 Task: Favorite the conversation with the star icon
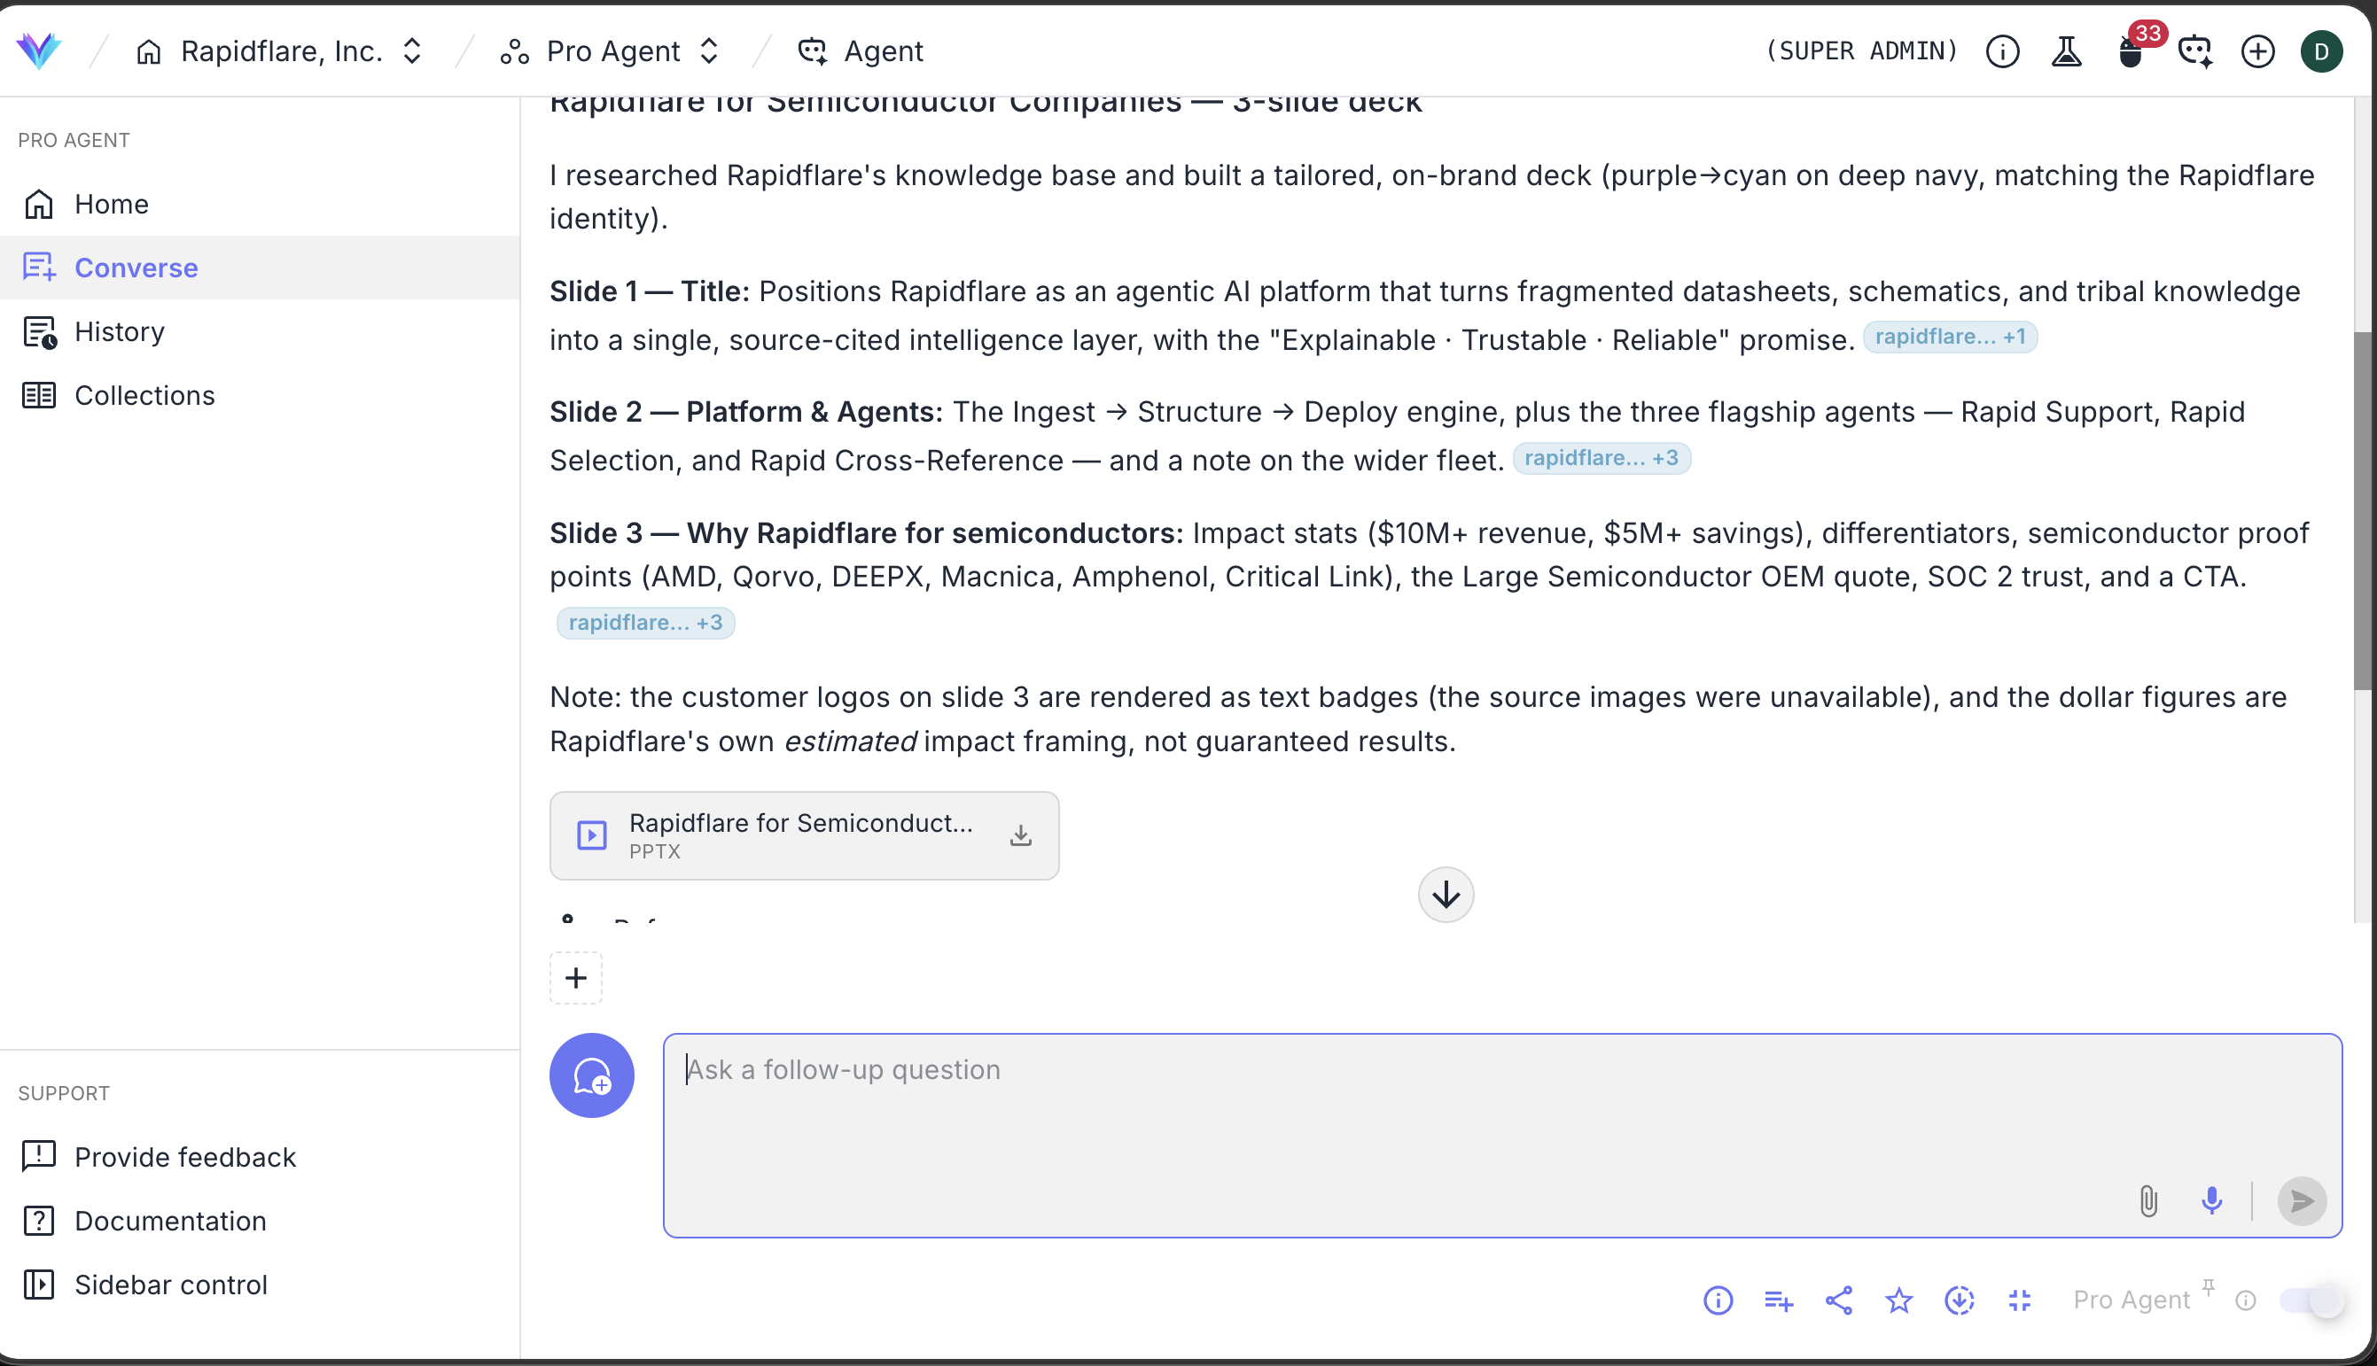pyautogui.click(x=1899, y=1300)
